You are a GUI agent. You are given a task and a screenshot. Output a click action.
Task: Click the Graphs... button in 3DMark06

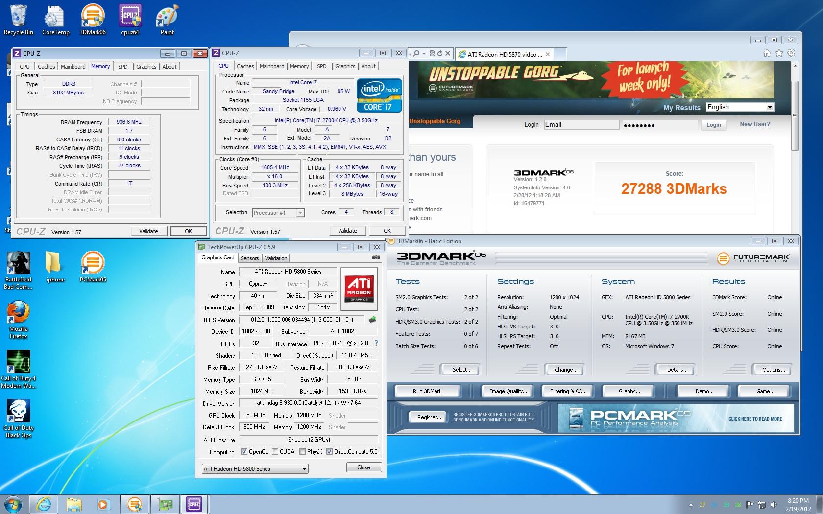tap(629, 391)
